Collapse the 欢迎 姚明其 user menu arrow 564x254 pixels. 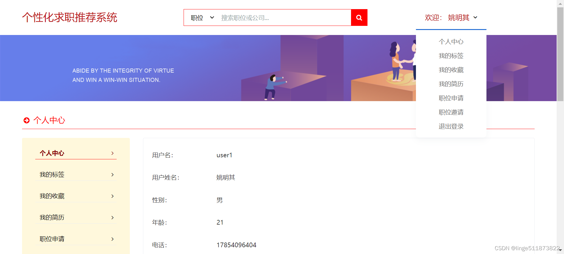[475, 17]
